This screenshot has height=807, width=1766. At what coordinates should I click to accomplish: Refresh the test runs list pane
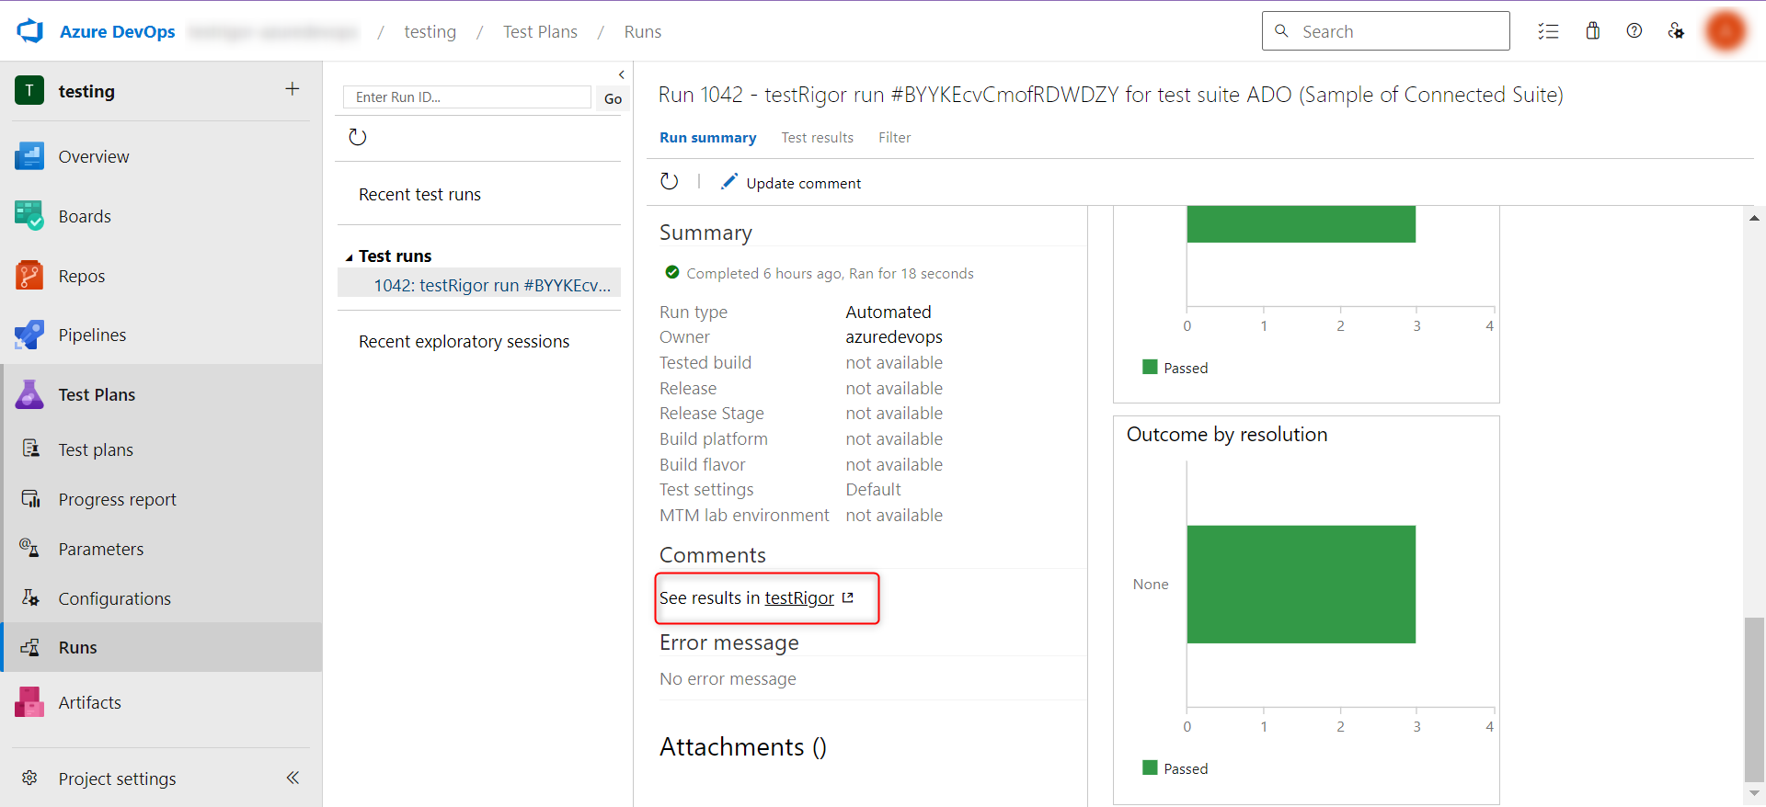pos(358,137)
